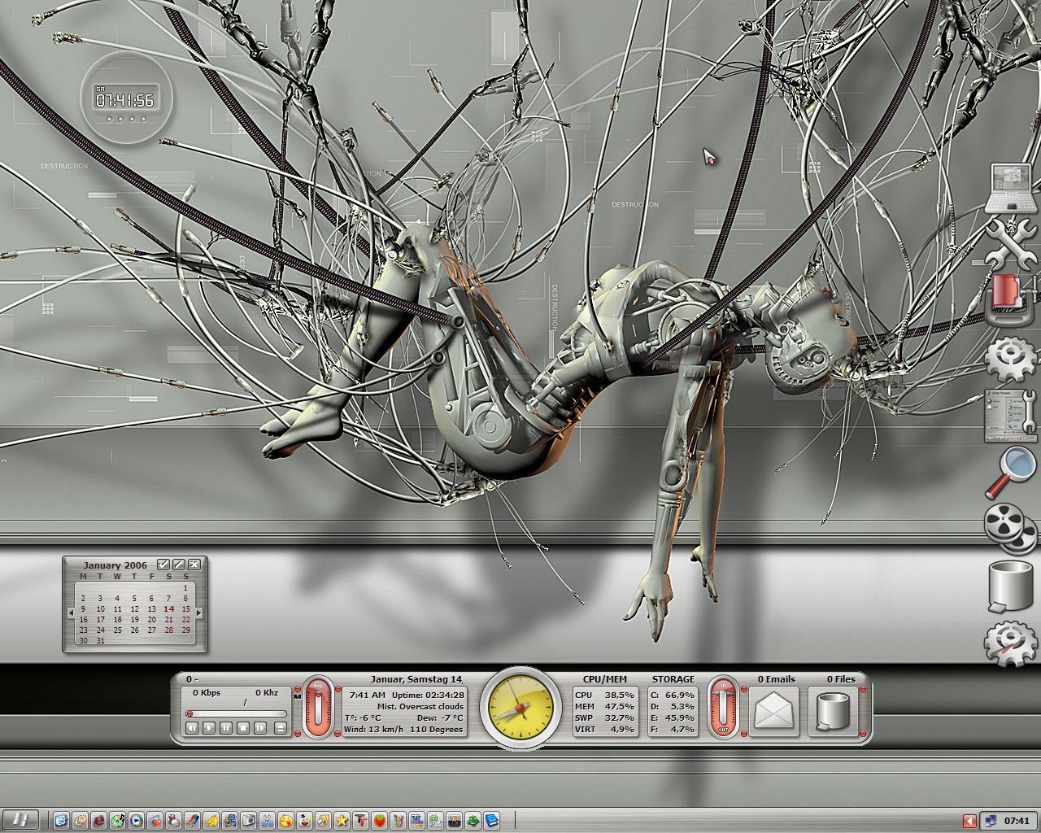Click the calendar edit pencil button
The height and width of the screenshot is (833, 1041).
(x=179, y=565)
